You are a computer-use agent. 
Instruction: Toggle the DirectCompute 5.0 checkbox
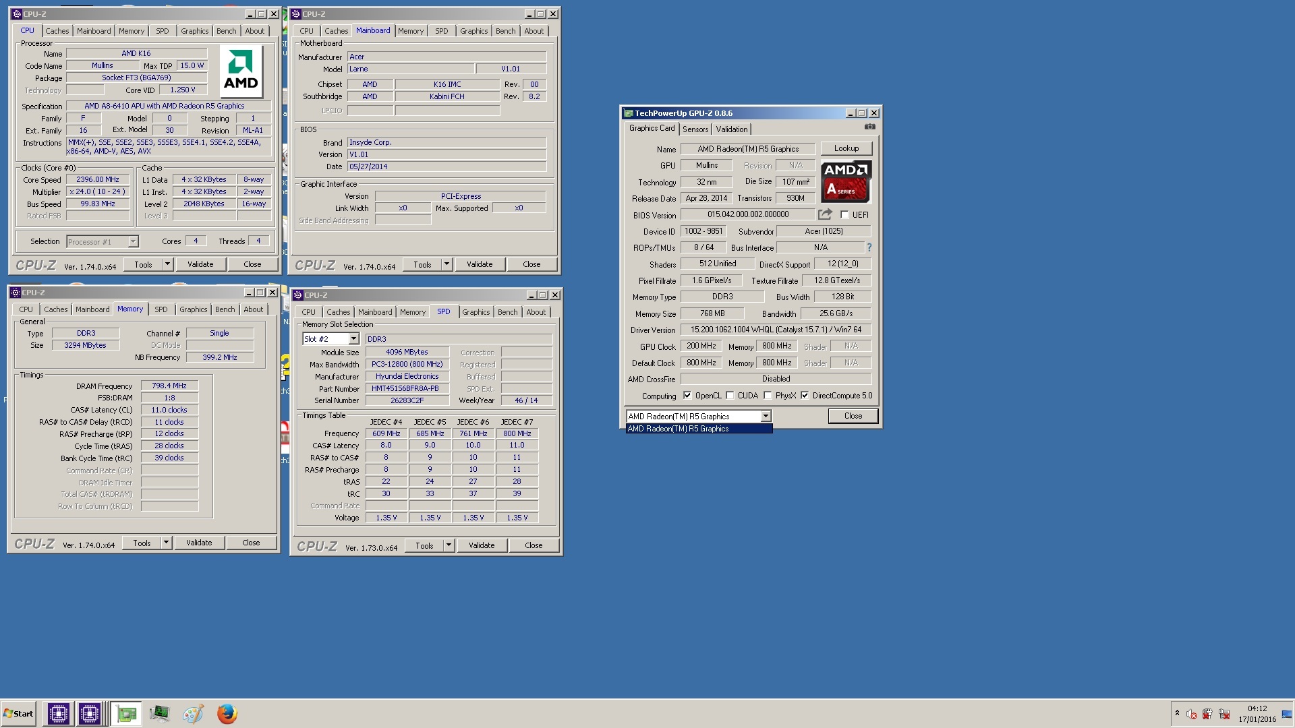click(805, 396)
